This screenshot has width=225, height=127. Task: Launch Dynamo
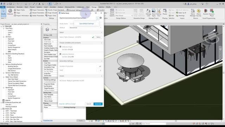click(x=206, y=12)
